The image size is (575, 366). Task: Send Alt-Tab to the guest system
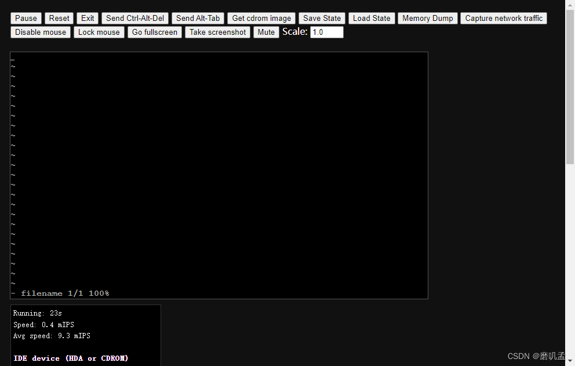[198, 18]
